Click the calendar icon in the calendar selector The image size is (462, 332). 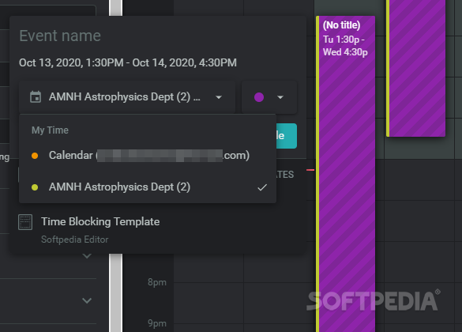click(36, 97)
